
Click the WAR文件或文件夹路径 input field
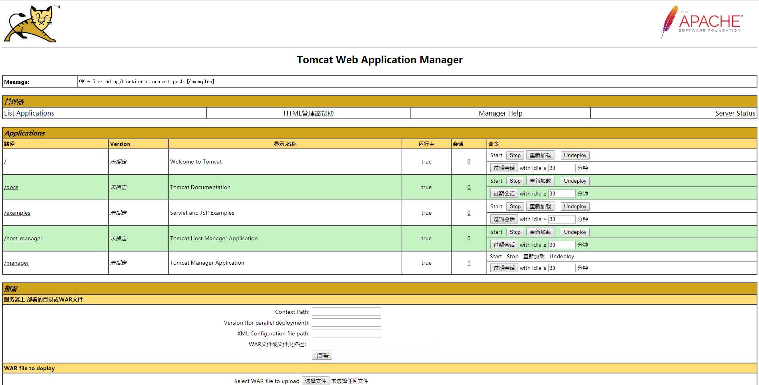click(374, 344)
